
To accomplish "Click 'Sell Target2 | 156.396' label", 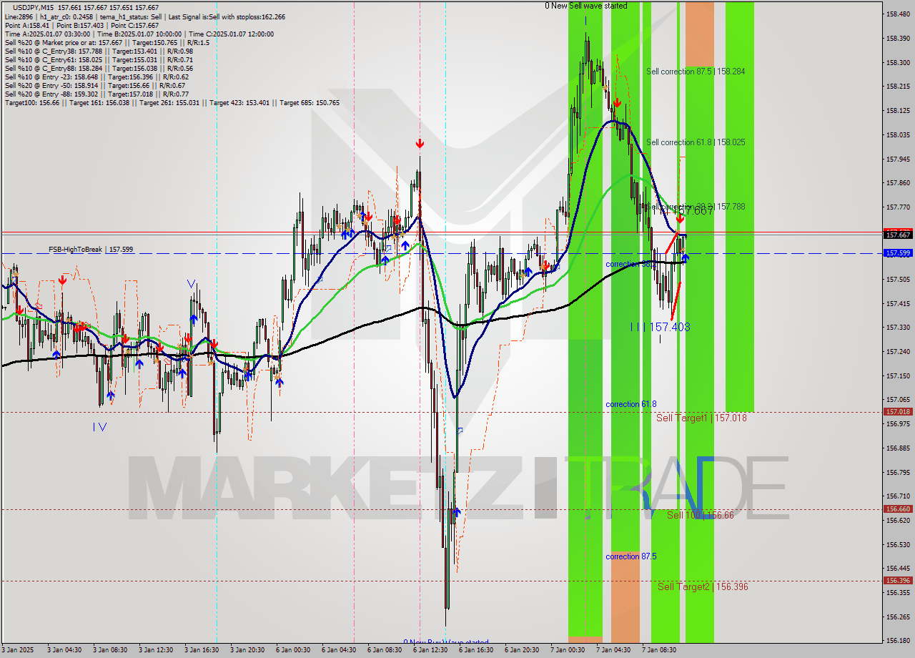I will pyautogui.click(x=703, y=586).
